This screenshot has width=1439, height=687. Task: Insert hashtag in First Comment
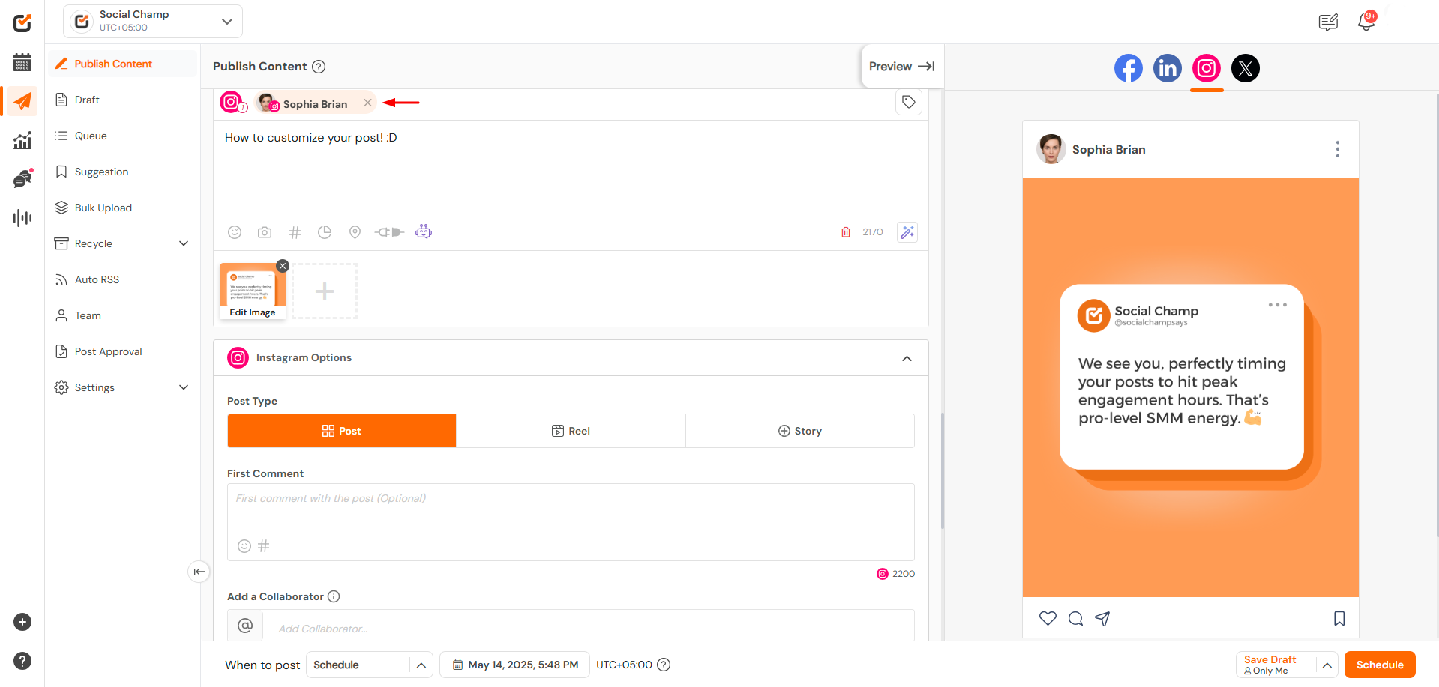point(264,546)
